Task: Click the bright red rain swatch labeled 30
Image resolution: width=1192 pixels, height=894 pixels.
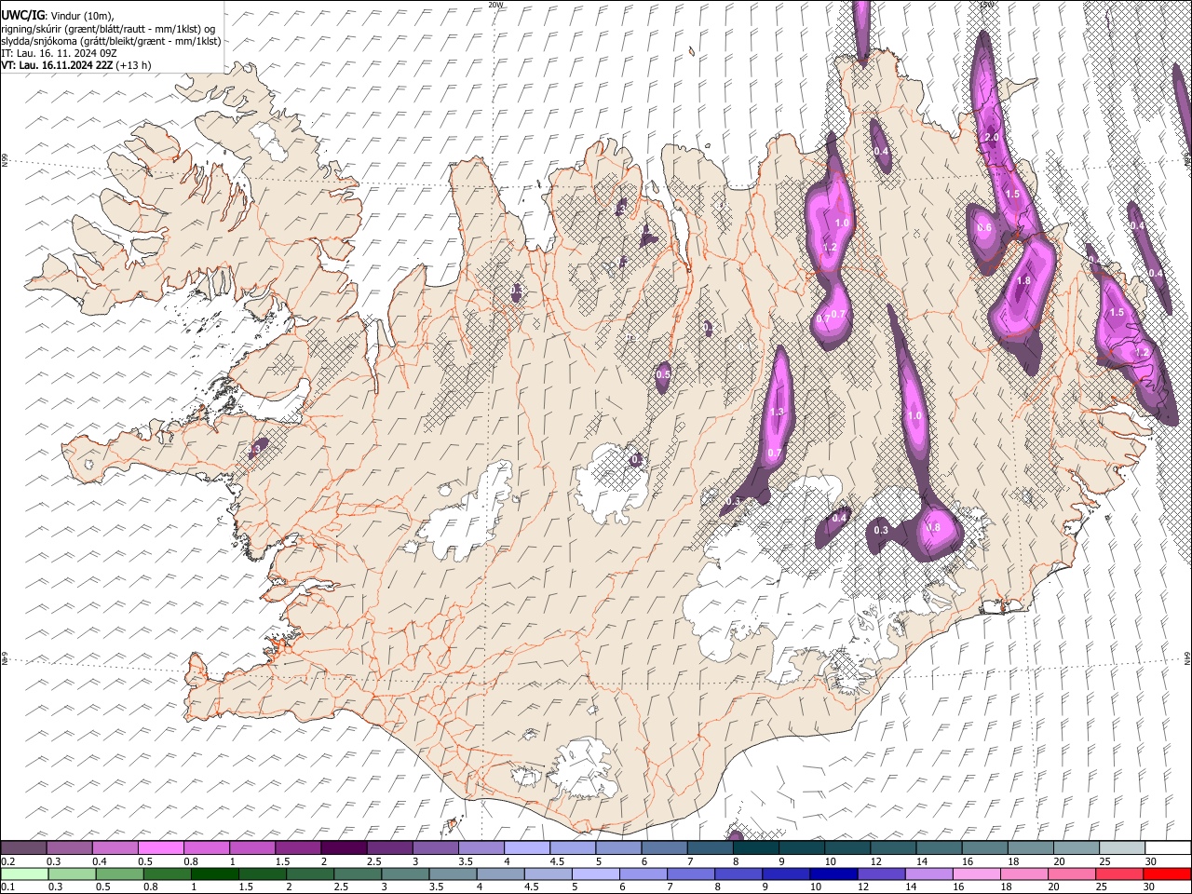Action: 1167,874
